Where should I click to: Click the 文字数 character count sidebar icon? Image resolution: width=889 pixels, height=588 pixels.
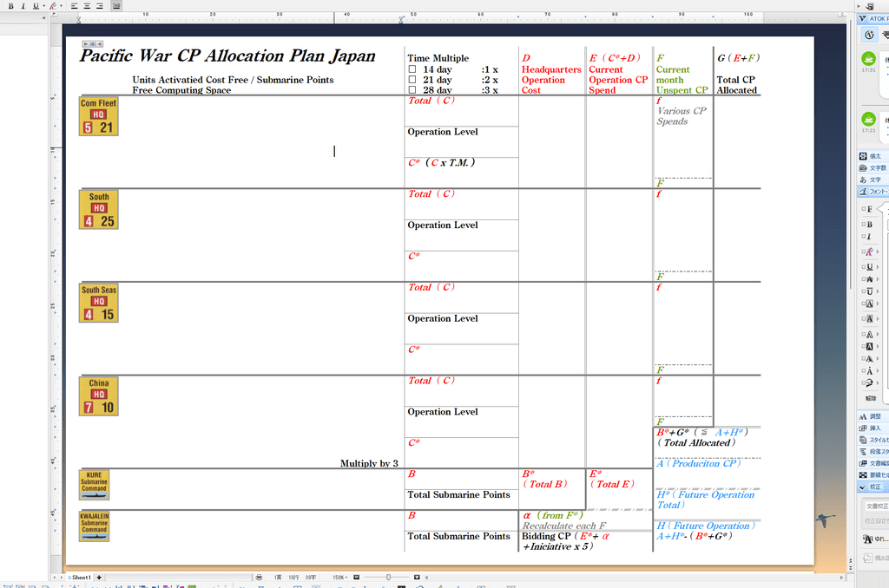tap(871, 167)
